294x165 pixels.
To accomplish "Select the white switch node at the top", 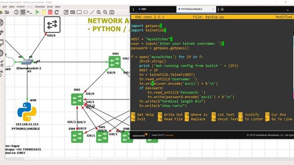I will tap(52, 24).
